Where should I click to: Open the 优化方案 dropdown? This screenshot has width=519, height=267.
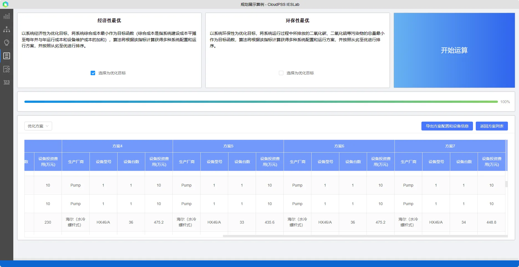click(38, 126)
